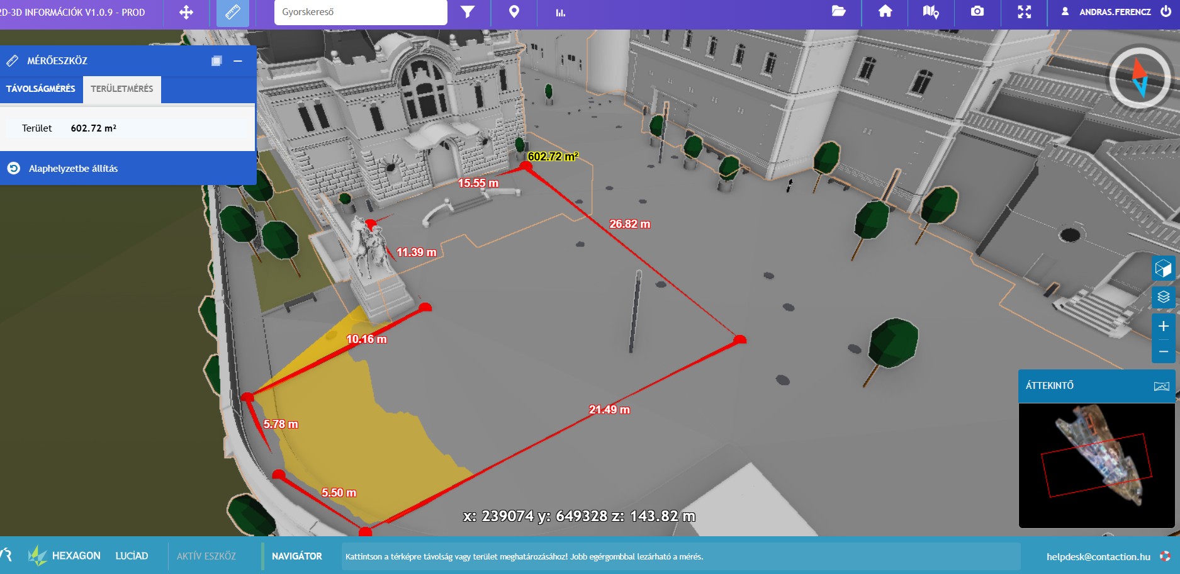Open the bar chart statistics icon
1180x574 pixels.
click(x=560, y=13)
